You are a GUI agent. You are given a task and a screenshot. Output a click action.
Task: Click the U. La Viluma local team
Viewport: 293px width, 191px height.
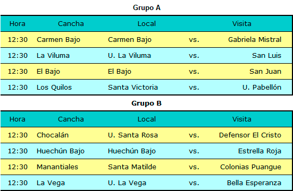point(129,56)
